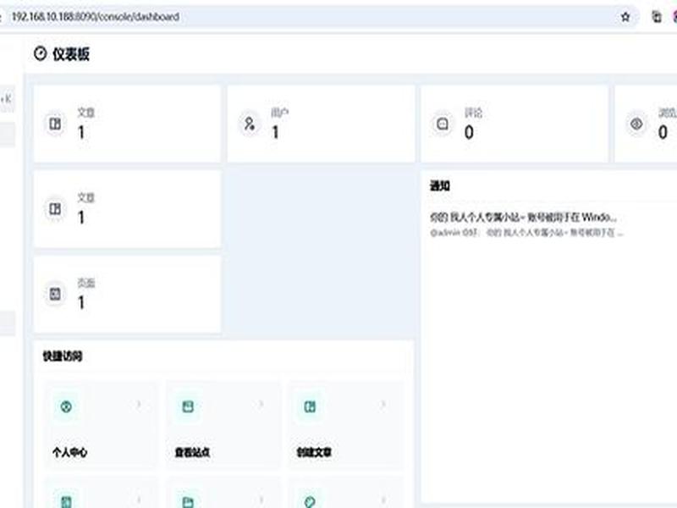This screenshot has height=508, width=677.
Task: Click the 创建文章 card icon
Action: tap(310, 406)
